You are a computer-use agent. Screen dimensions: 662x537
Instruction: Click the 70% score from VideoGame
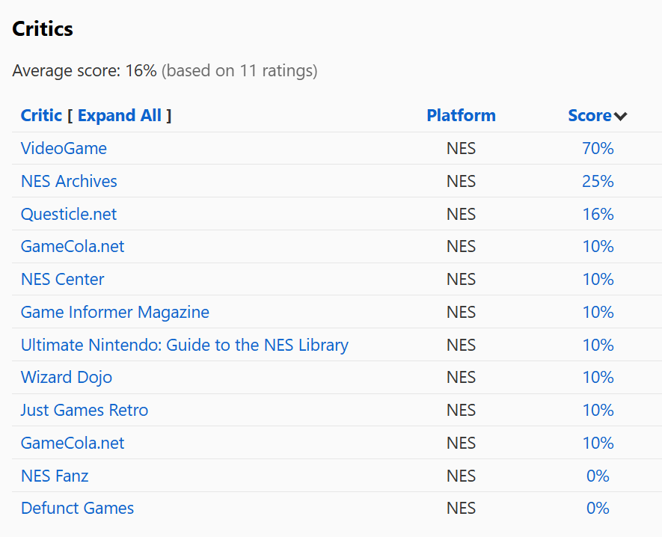click(x=598, y=148)
